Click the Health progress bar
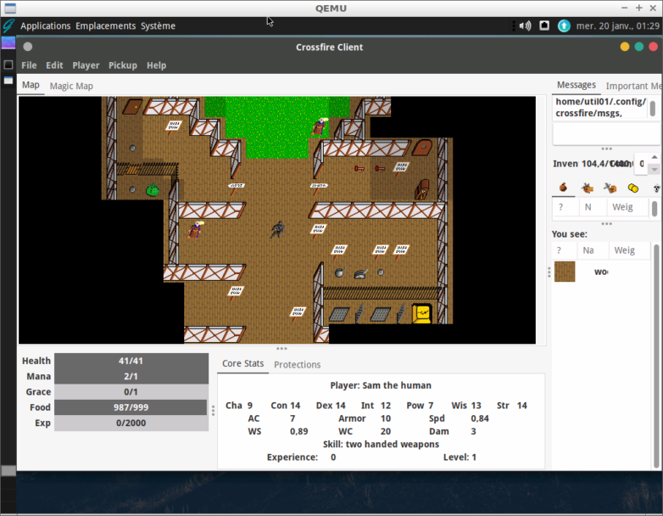Image resolution: width=663 pixels, height=516 pixels. (131, 361)
